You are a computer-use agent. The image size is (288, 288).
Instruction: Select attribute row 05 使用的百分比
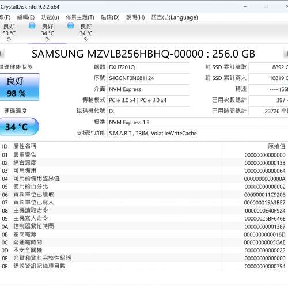click(x=143, y=187)
